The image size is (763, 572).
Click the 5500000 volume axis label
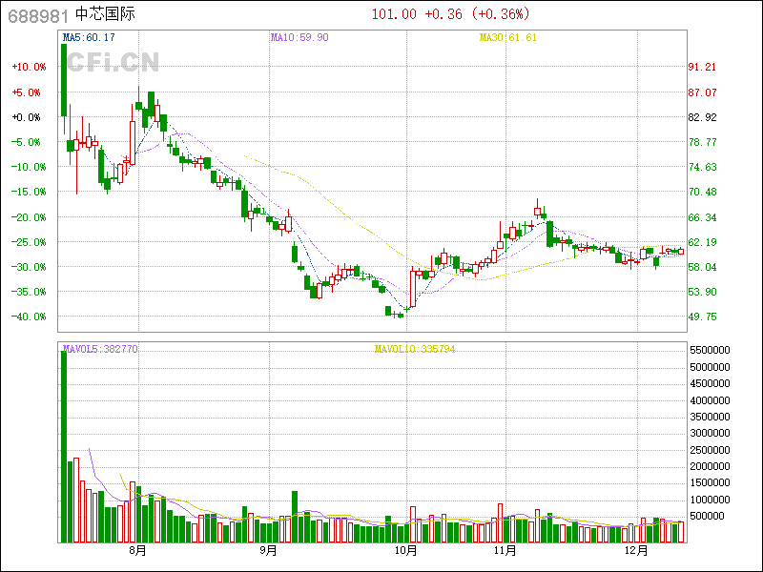[x=710, y=350]
